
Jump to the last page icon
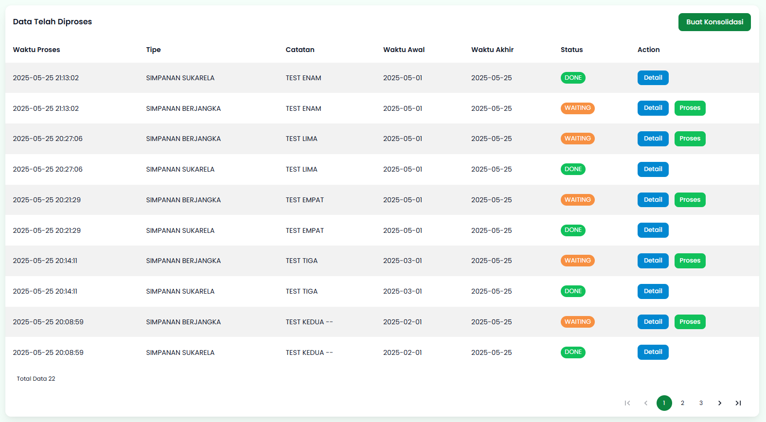738,403
